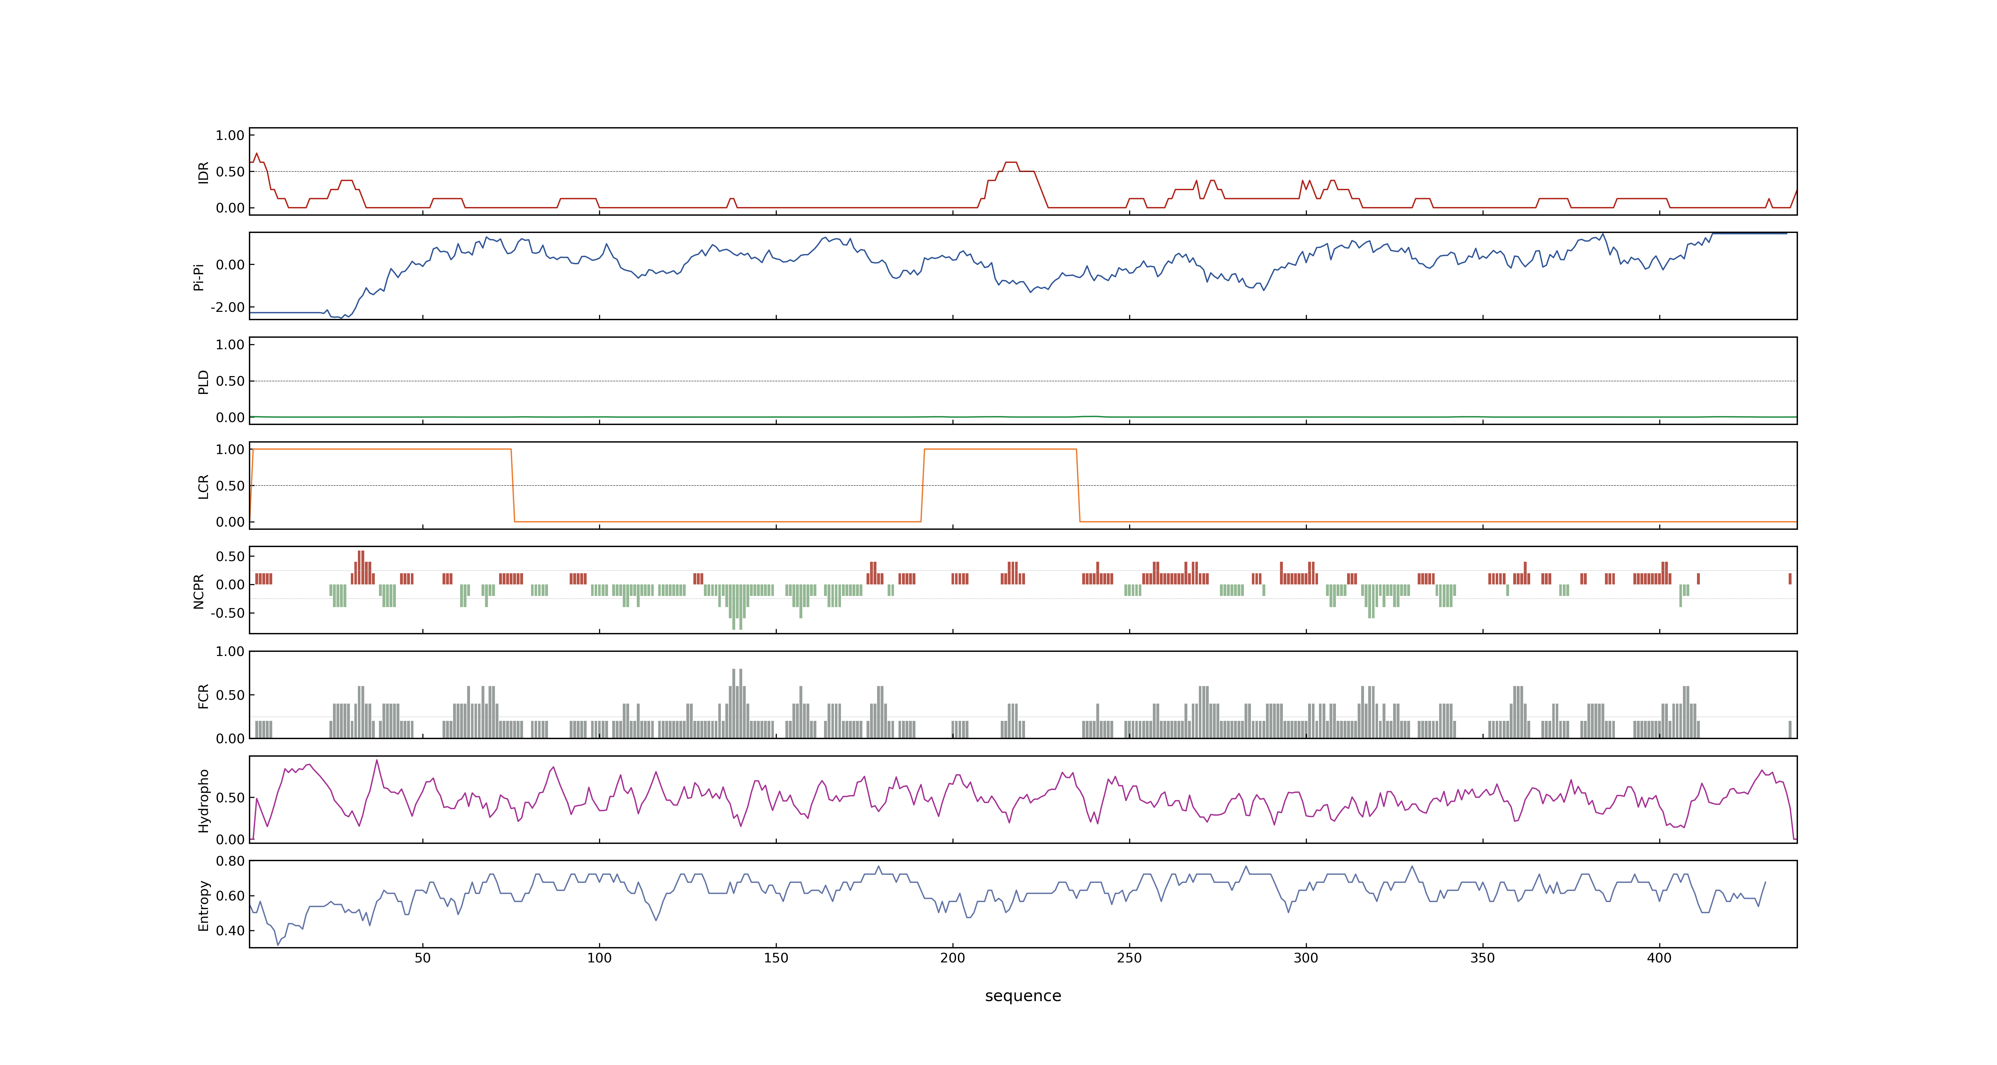Click the first LCR plateau at value 1.00
Viewport: 1997px width, 1065px height.
click(382, 449)
